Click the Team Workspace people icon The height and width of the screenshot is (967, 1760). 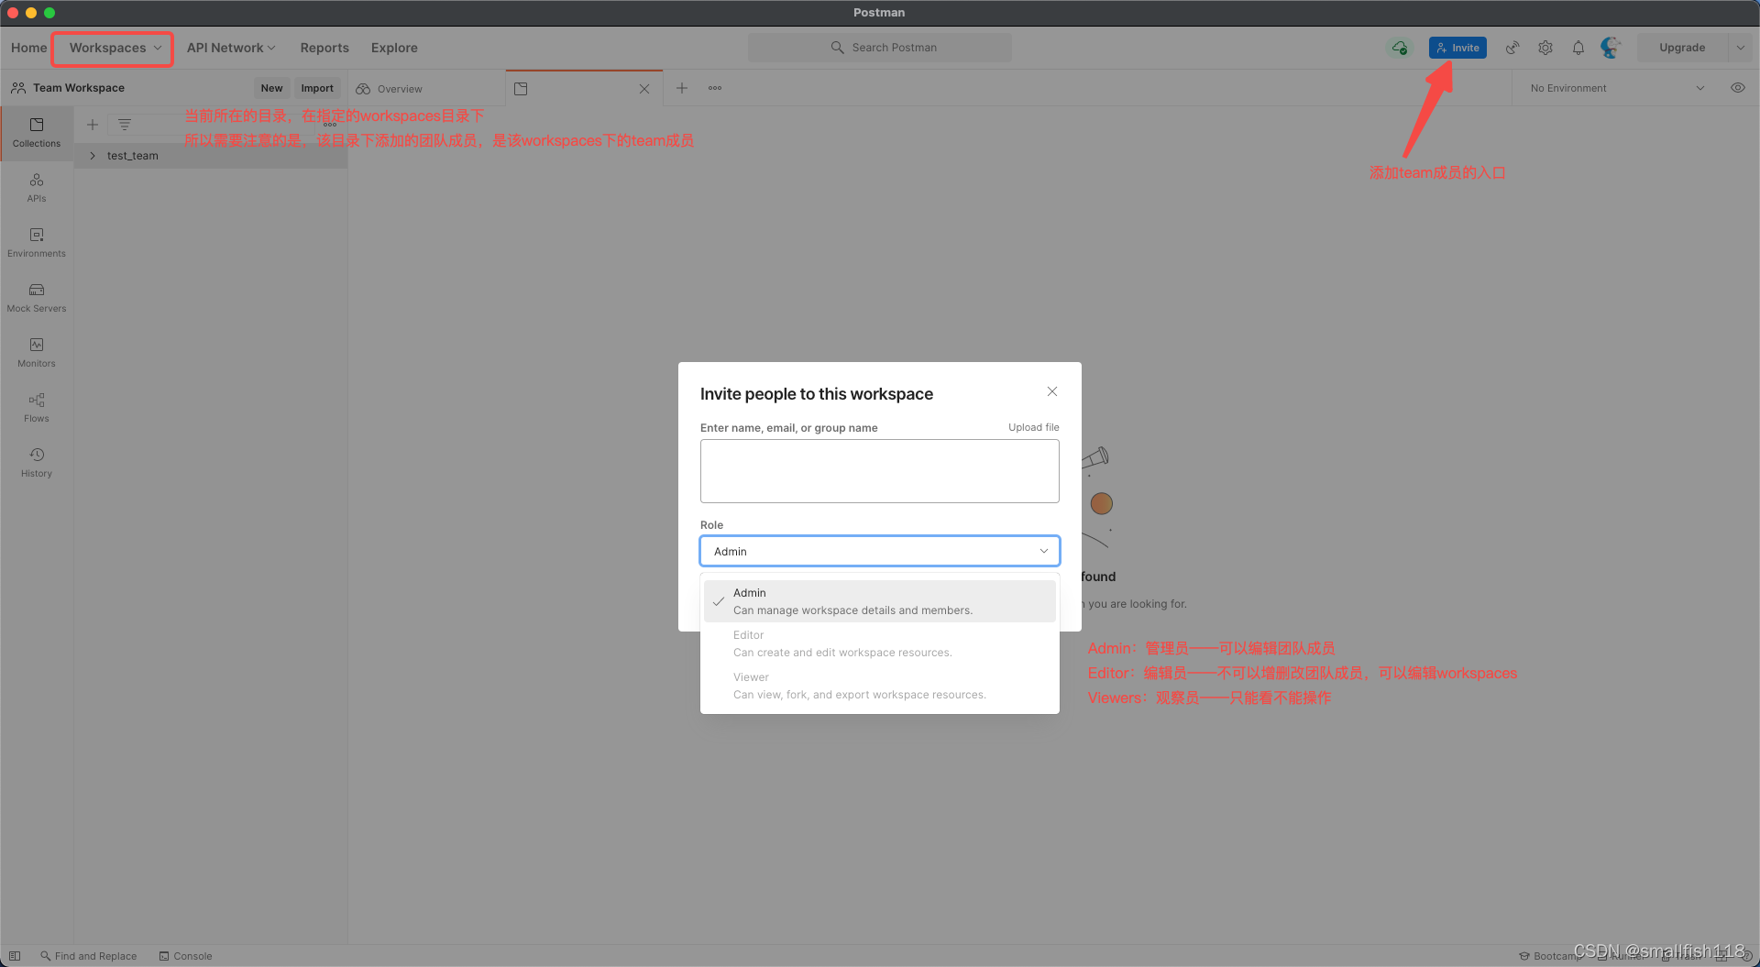18,88
